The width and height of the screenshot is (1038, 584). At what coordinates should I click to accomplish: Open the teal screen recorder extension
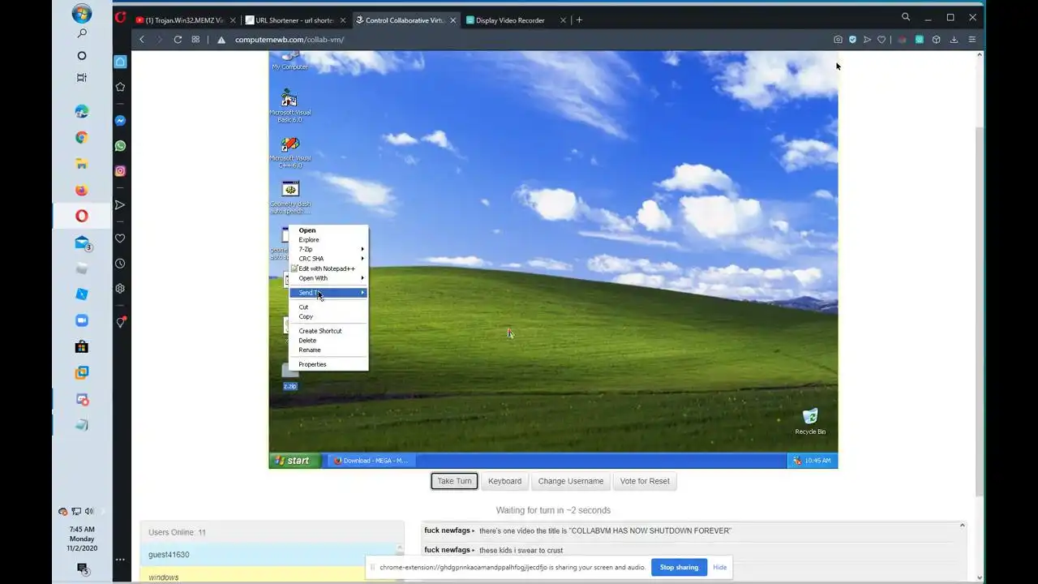(919, 39)
